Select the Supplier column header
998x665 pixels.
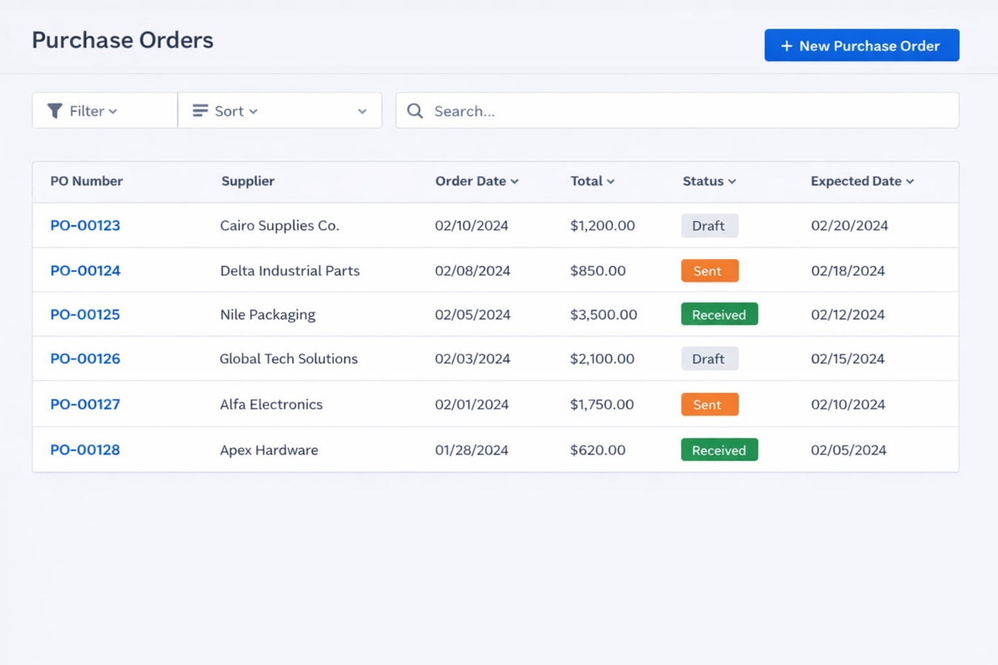pos(248,181)
